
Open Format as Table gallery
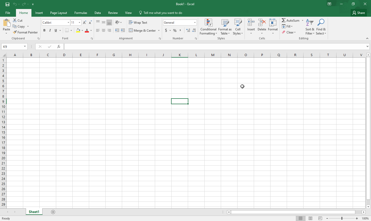tap(225, 27)
